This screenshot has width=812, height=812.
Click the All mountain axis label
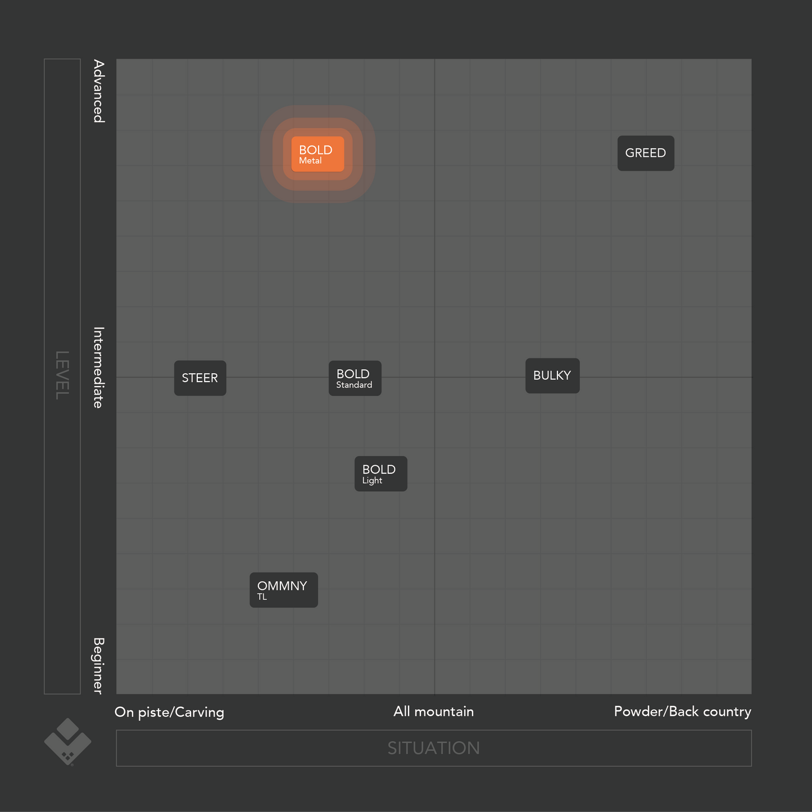tap(434, 711)
